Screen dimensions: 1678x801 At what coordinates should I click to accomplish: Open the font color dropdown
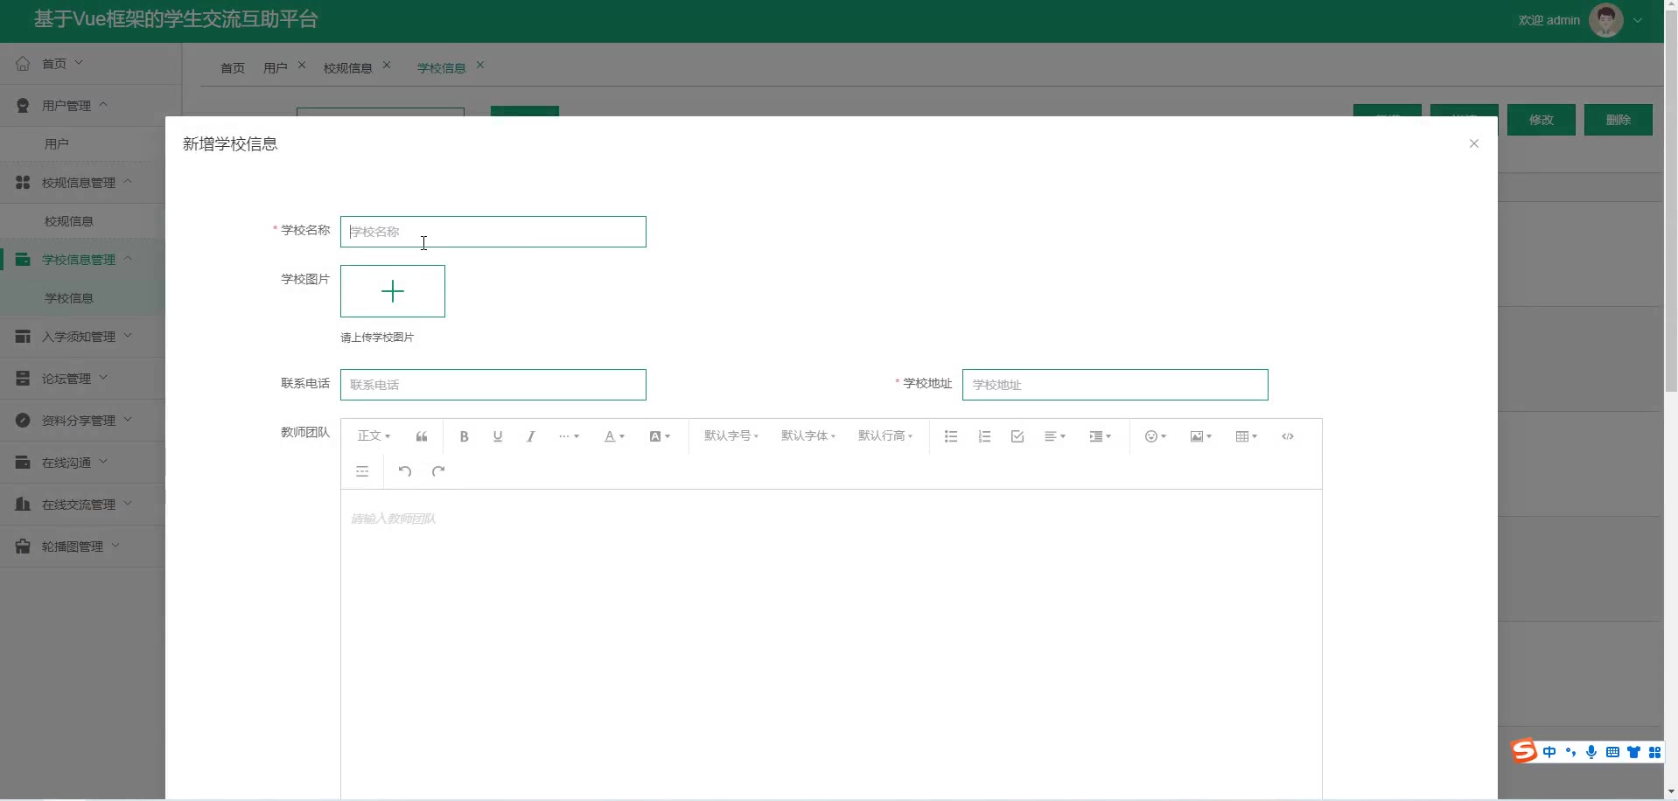(614, 436)
